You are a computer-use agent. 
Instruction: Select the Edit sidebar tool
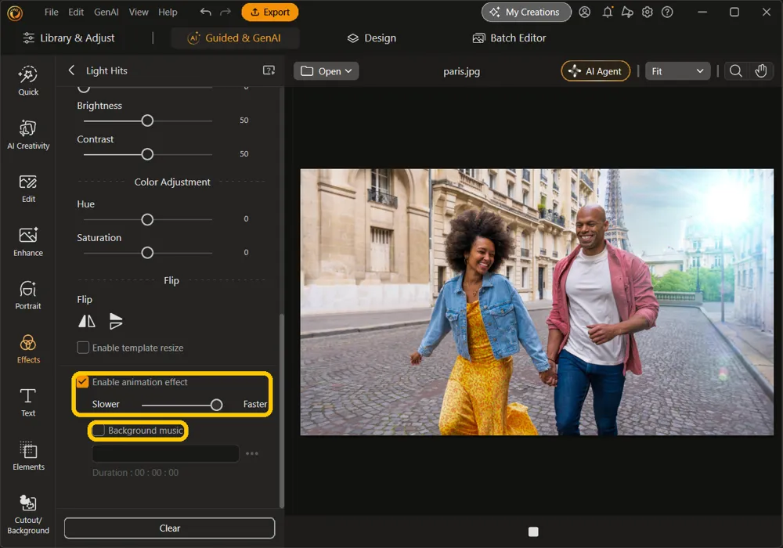point(28,189)
